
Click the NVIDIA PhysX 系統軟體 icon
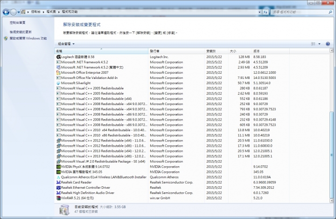pyautogui.click(x=58, y=167)
